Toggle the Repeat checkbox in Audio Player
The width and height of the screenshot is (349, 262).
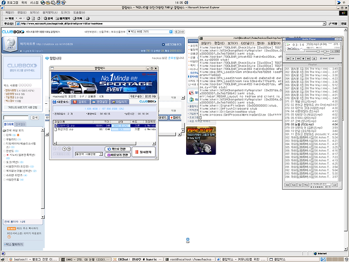330,59
